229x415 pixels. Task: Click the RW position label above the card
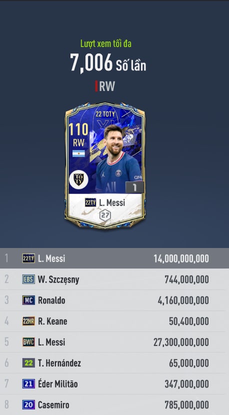click(107, 86)
